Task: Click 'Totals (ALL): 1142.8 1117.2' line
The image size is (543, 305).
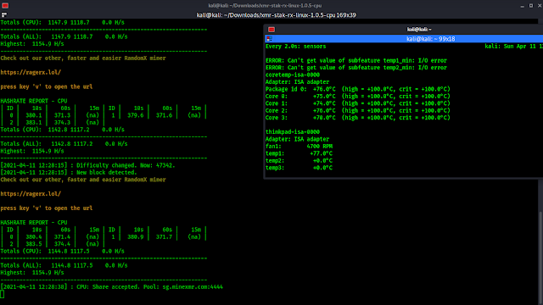Action: click(x=64, y=144)
